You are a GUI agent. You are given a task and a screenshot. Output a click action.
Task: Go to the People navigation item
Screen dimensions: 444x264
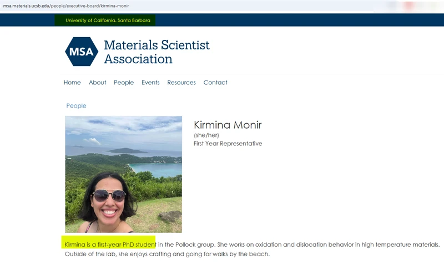pyautogui.click(x=124, y=83)
